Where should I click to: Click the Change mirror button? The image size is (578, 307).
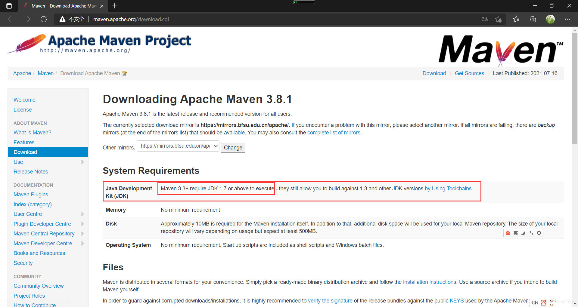[233, 148]
